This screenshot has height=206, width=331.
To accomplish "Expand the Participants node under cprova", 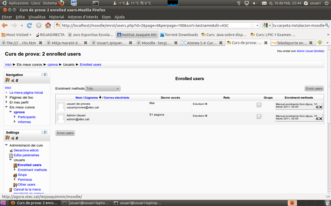I will point(15,117).
